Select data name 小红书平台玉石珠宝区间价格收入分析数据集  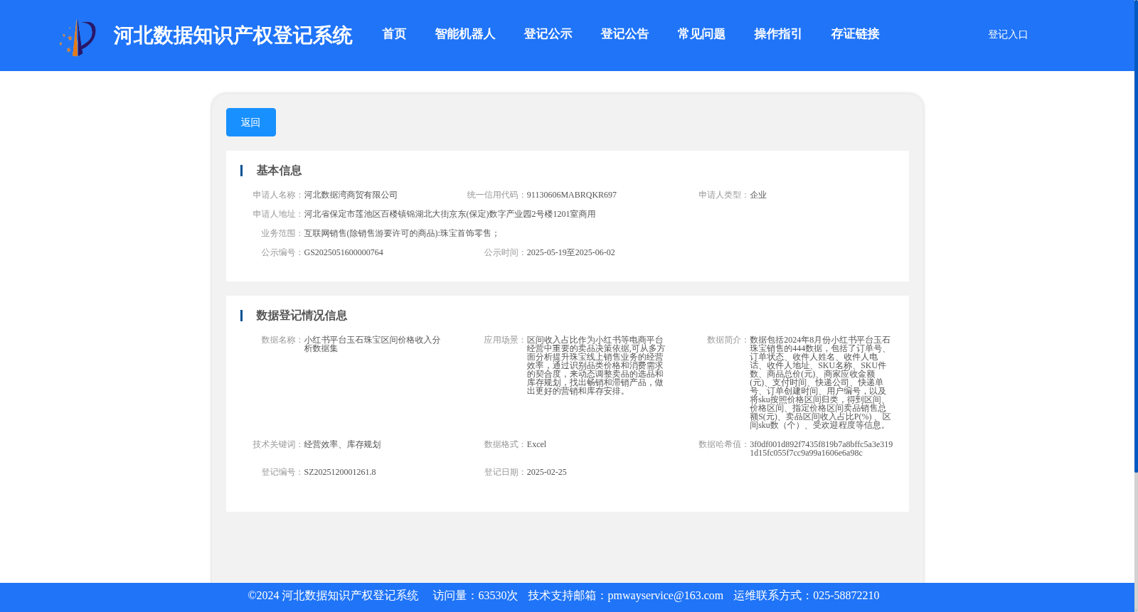(x=372, y=344)
